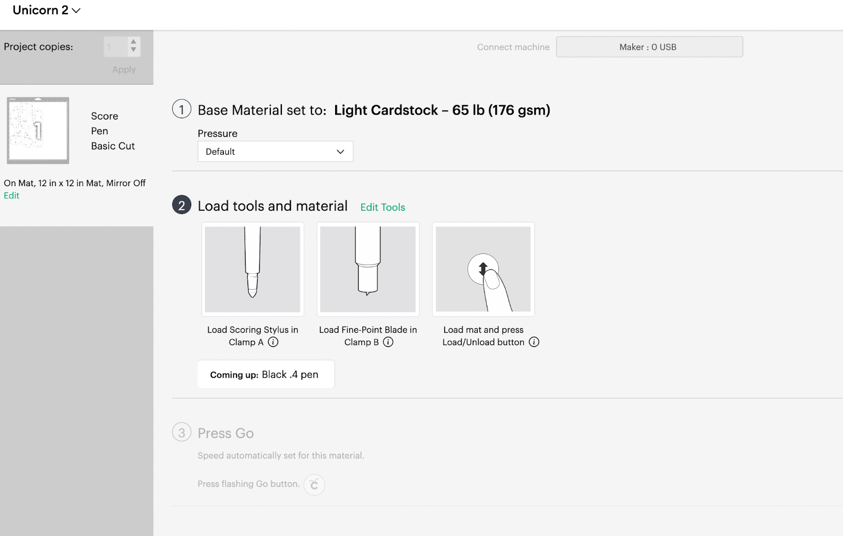The height and width of the screenshot is (536, 843).
Task: Click Edit Tools link
Action: click(383, 207)
